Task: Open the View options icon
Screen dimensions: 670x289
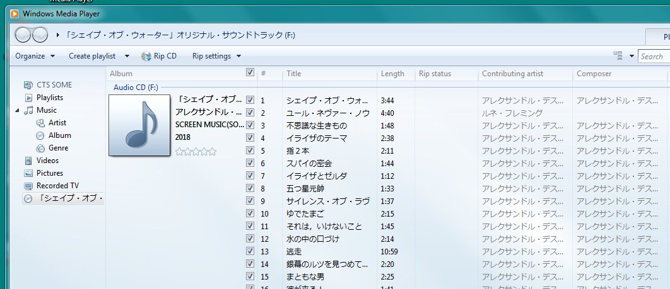Action: (618, 55)
